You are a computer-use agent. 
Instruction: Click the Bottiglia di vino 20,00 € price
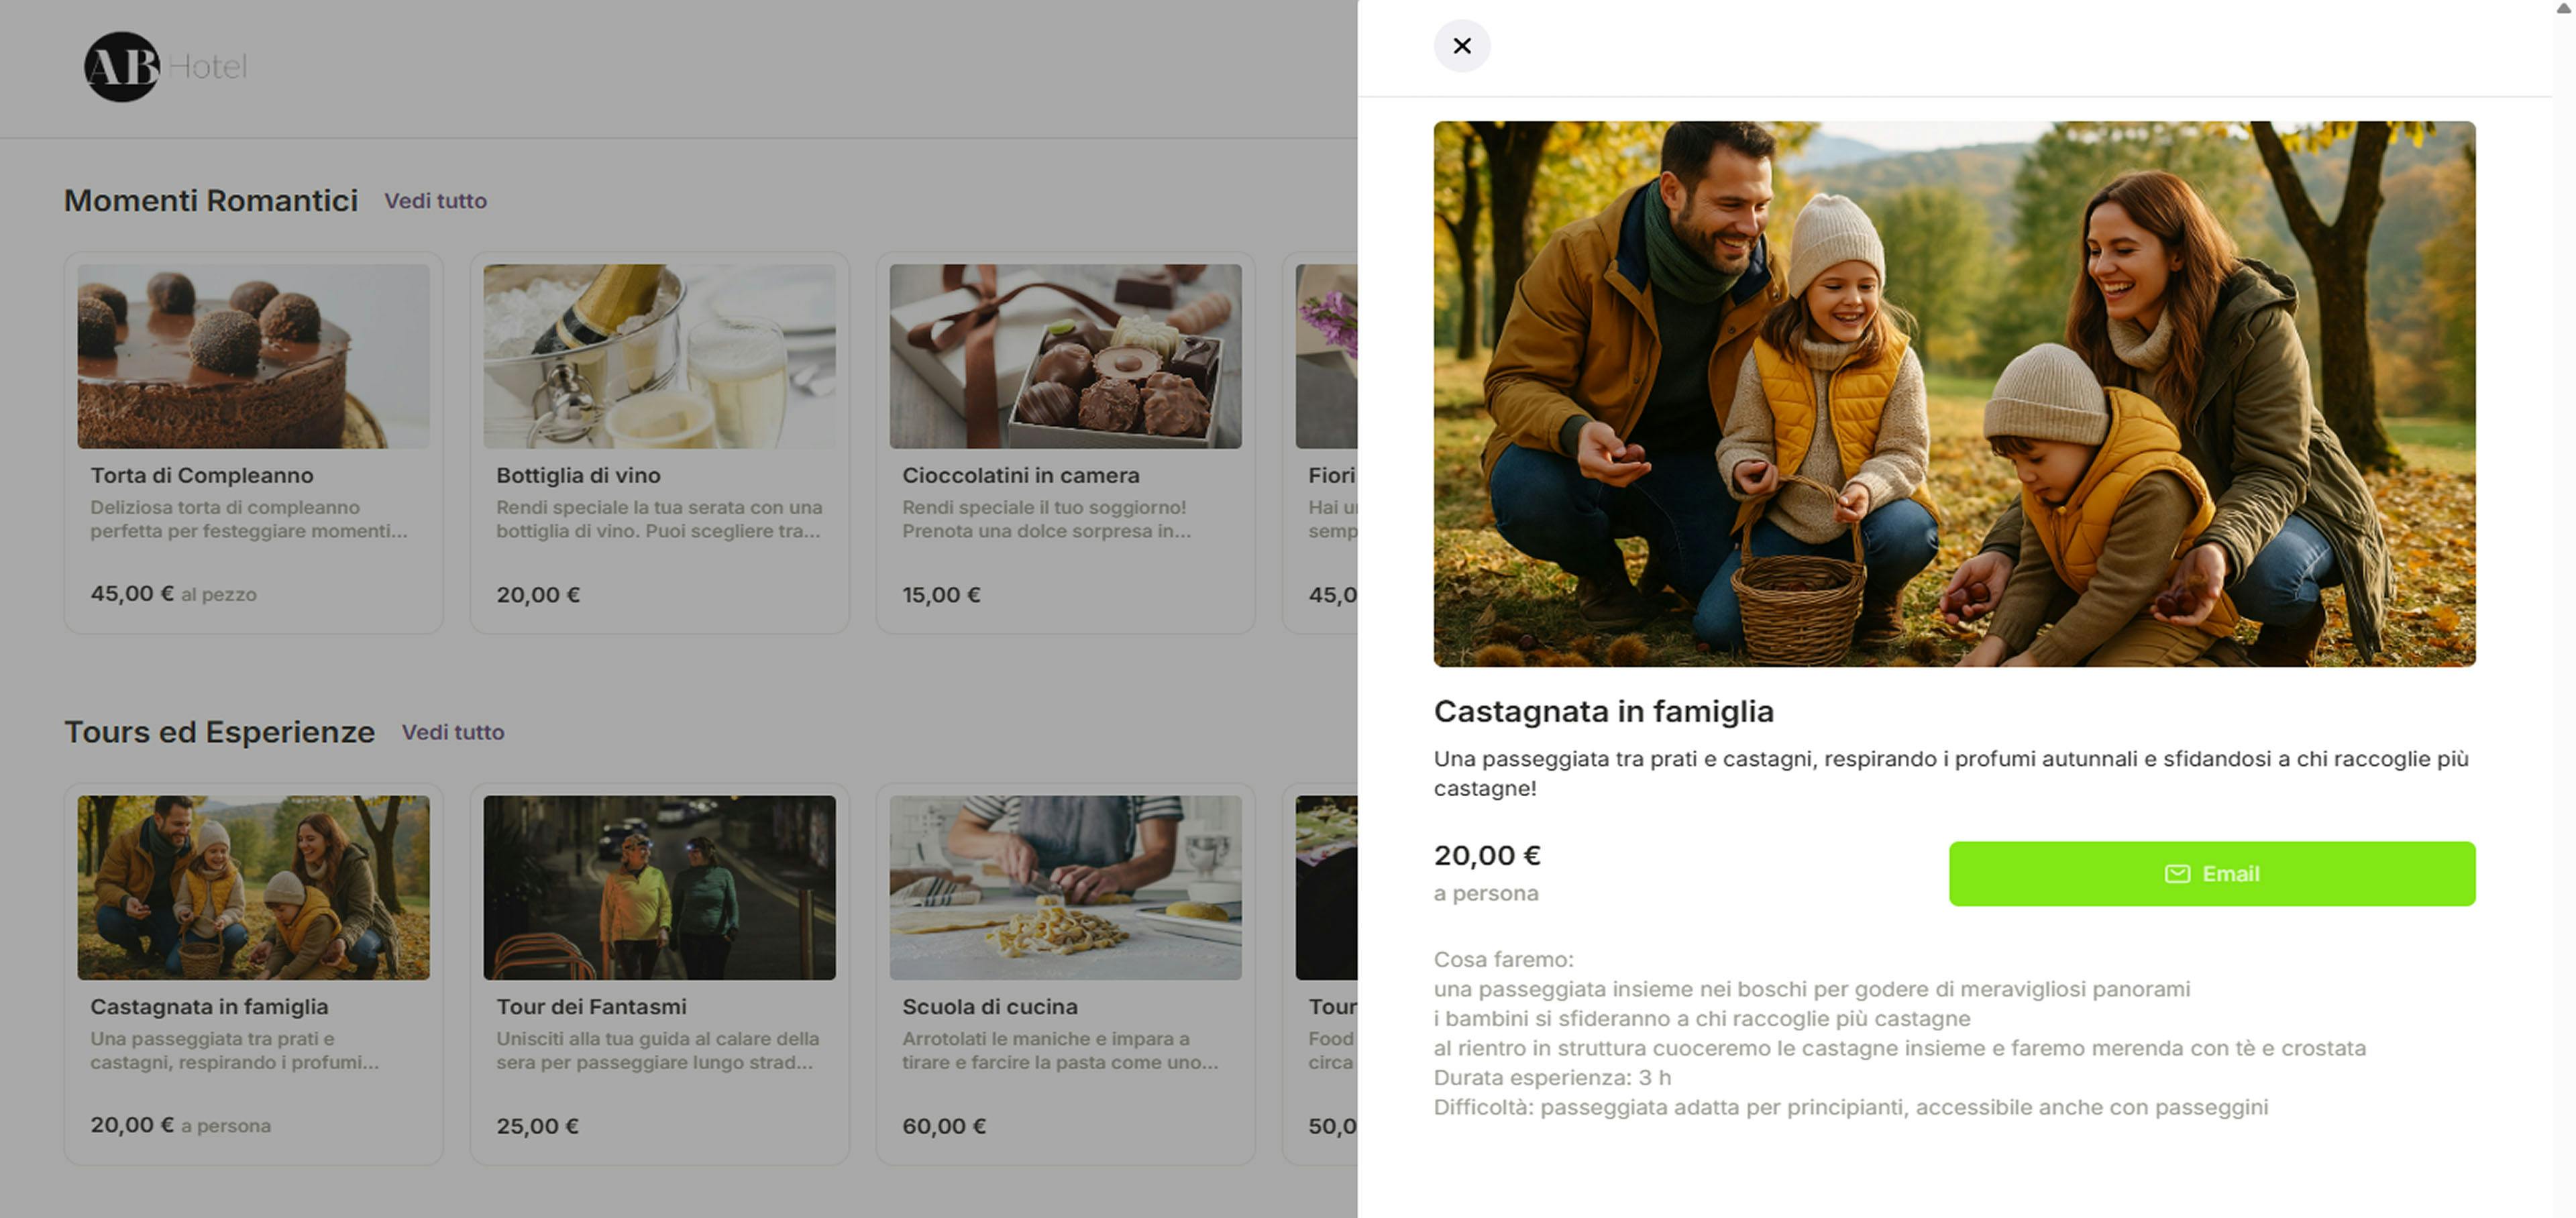(x=538, y=595)
